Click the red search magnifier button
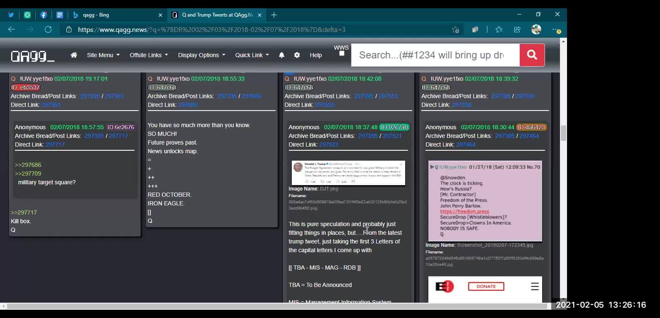Viewport: 660px width, 318px height. point(532,55)
